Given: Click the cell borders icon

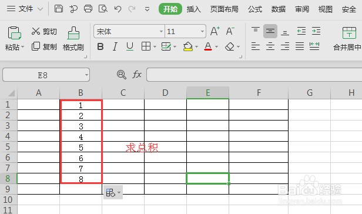Looking at the screenshot, I should (146, 46).
